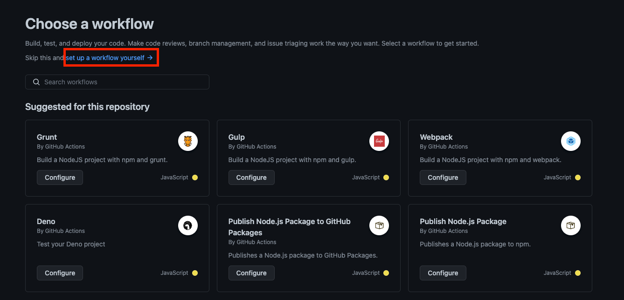Click the package box icon on the Publish Node.js Package card
Screen dimensions: 624x300
pyautogui.click(x=571, y=225)
